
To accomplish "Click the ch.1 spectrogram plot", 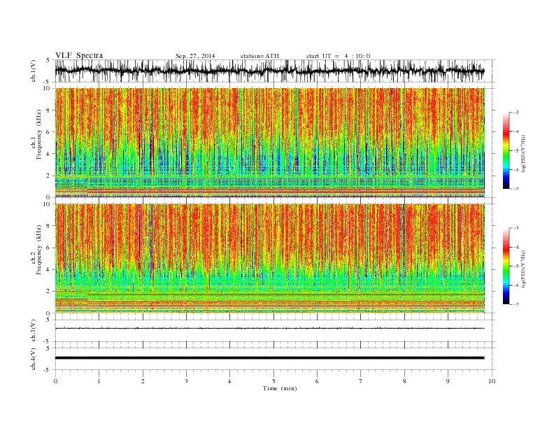I will (x=269, y=143).
